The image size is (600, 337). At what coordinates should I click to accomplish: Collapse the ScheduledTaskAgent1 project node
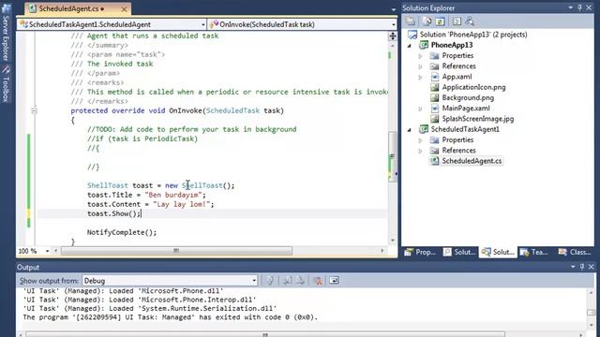coord(409,129)
